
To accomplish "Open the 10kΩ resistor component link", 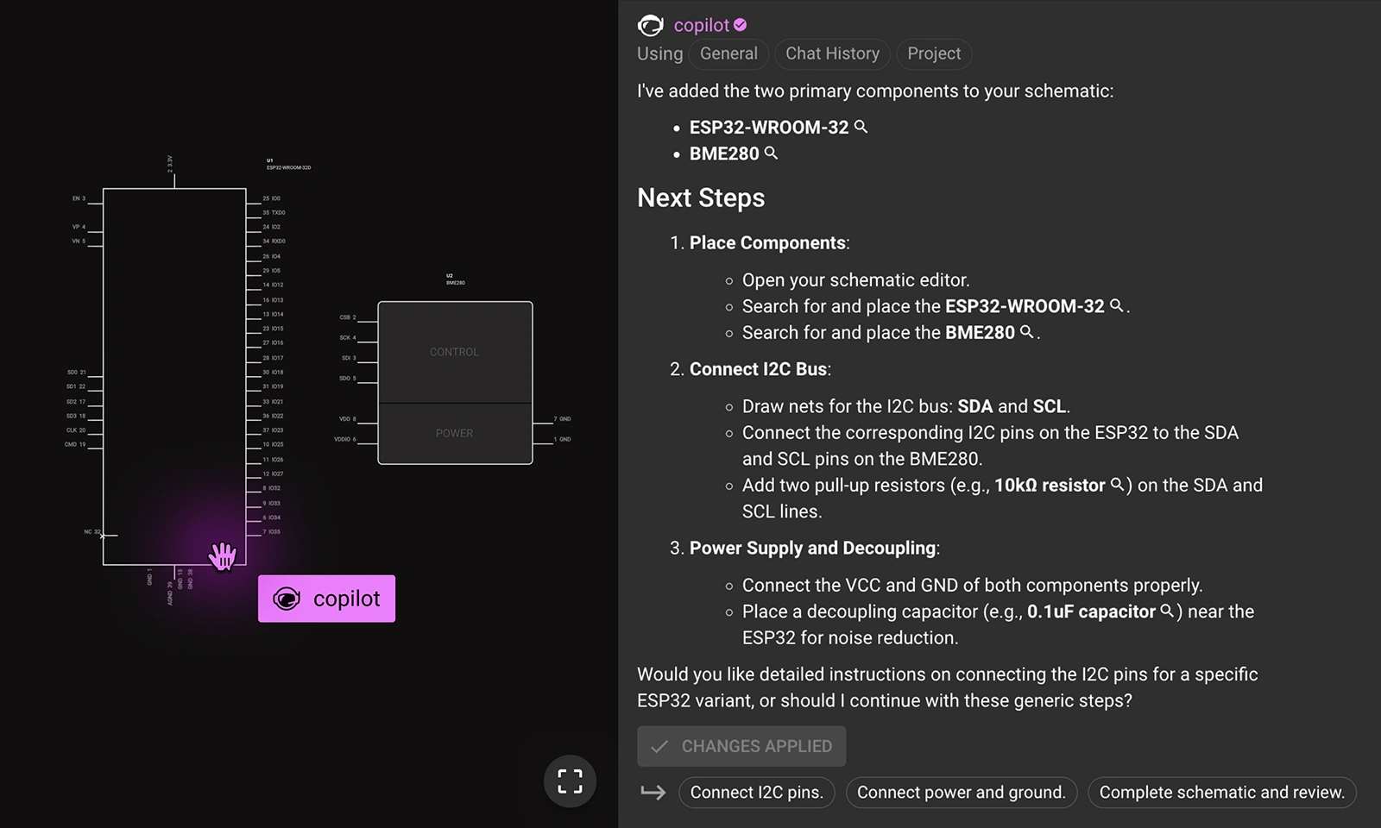I will 1049,486.
